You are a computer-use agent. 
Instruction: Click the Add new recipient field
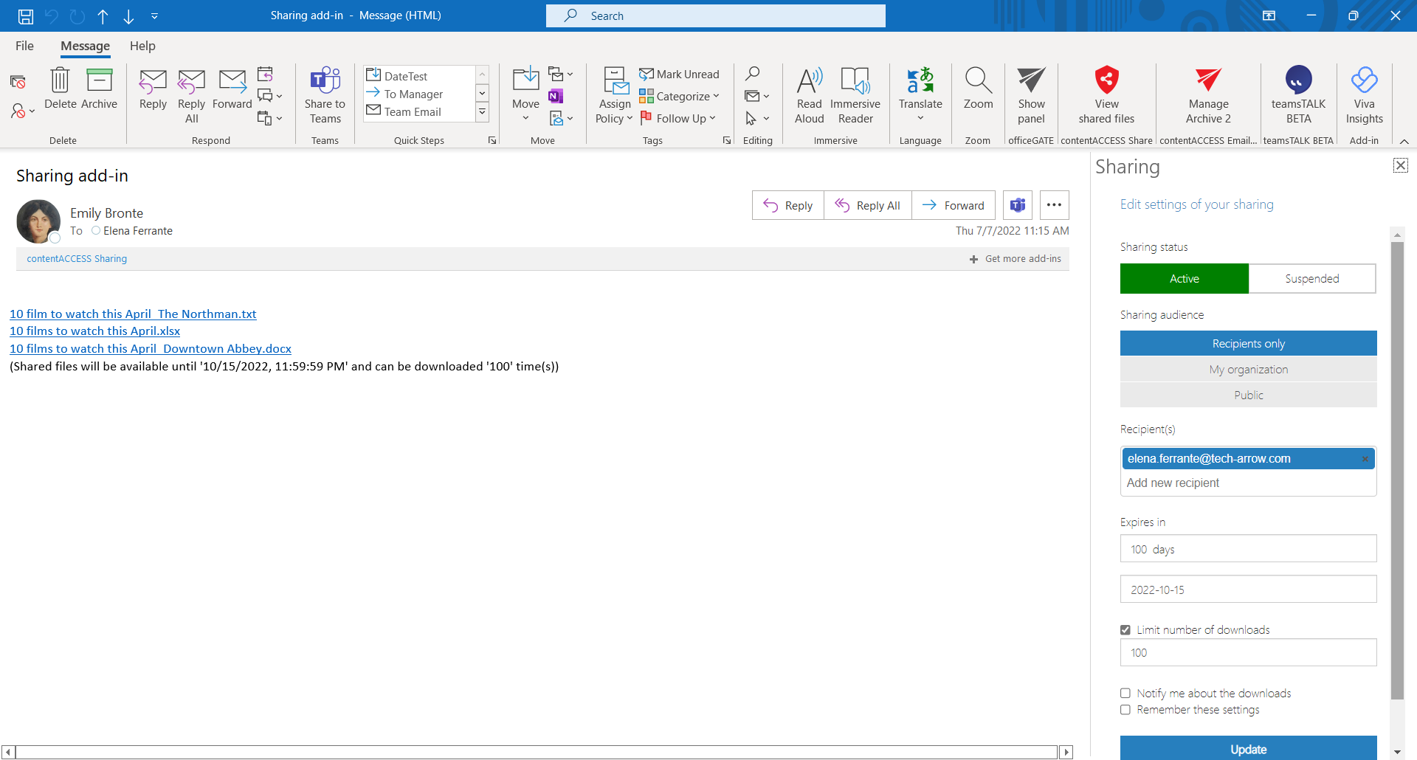[1247, 483]
